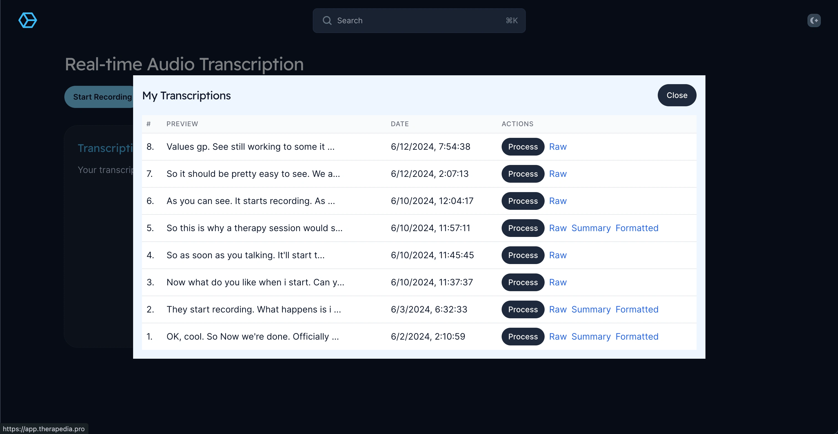This screenshot has width=838, height=434.
Task: Process transcription 5 therapy session
Action: tap(523, 228)
